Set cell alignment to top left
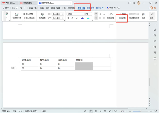The width and height of the screenshot is (159, 113). pyautogui.click(x=96, y=14)
